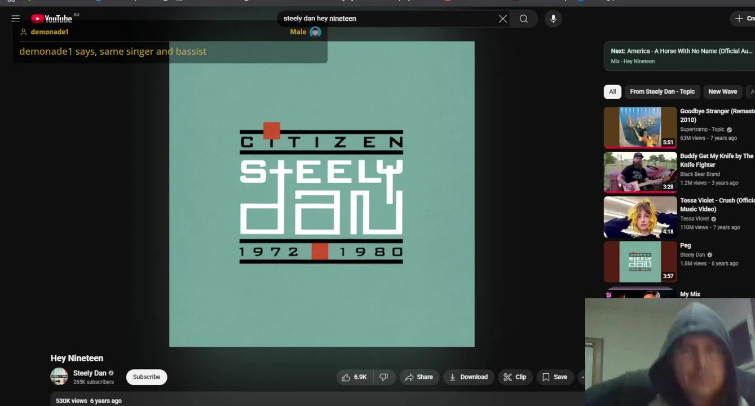Click the magnifier search button
The width and height of the screenshot is (755, 406).
(x=524, y=19)
